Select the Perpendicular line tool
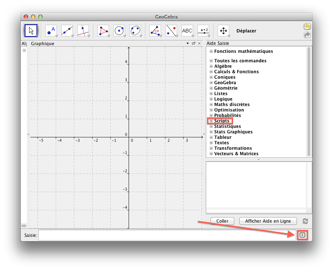 (83, 31)
